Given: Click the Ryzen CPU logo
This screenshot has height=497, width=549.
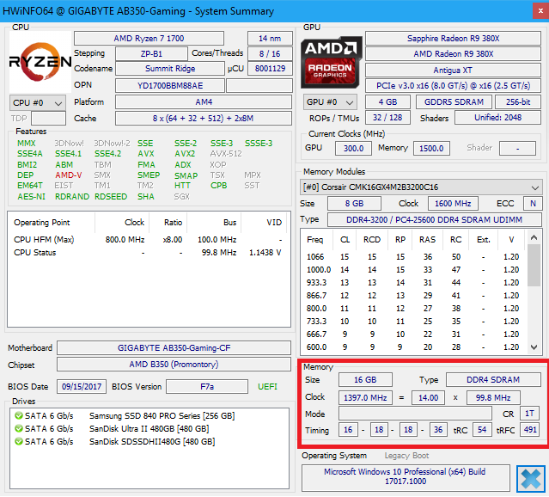Looking at the screenshot, I should [40, 62].
